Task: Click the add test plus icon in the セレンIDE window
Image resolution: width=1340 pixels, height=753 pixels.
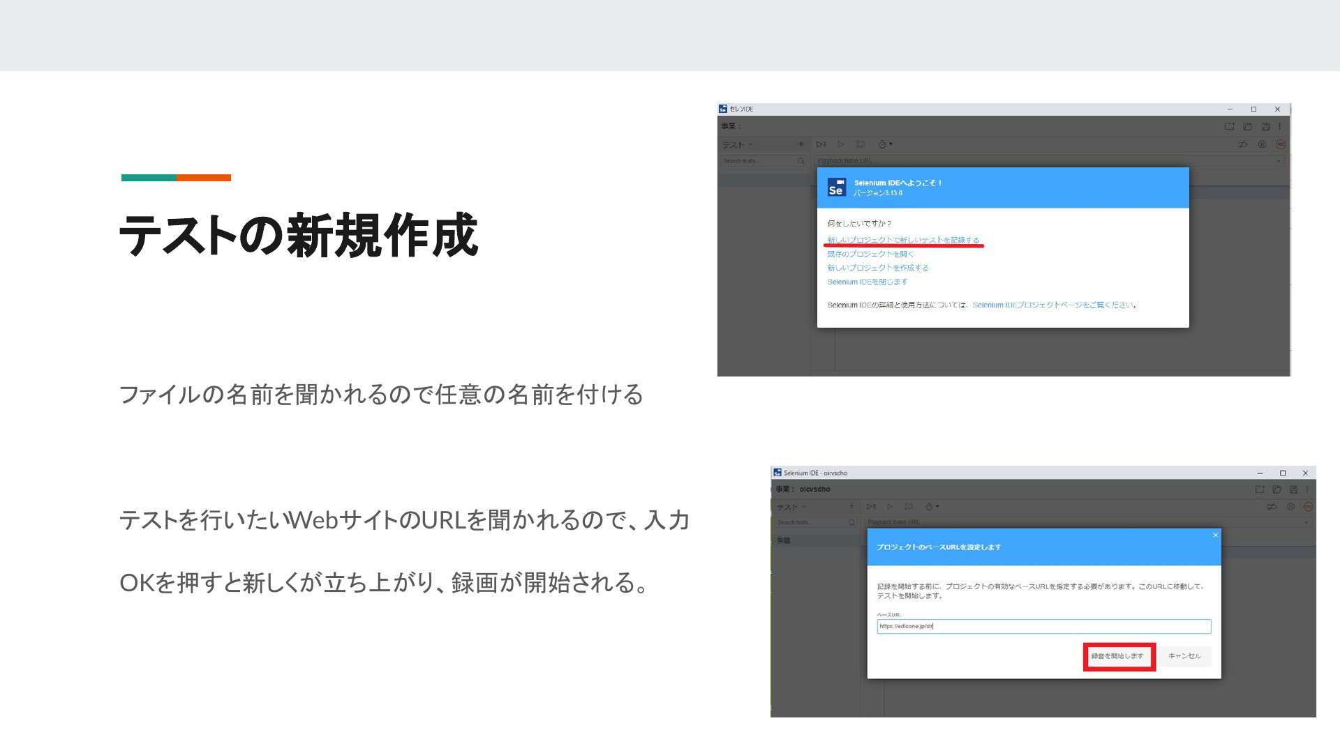Action: coord(801,144)
